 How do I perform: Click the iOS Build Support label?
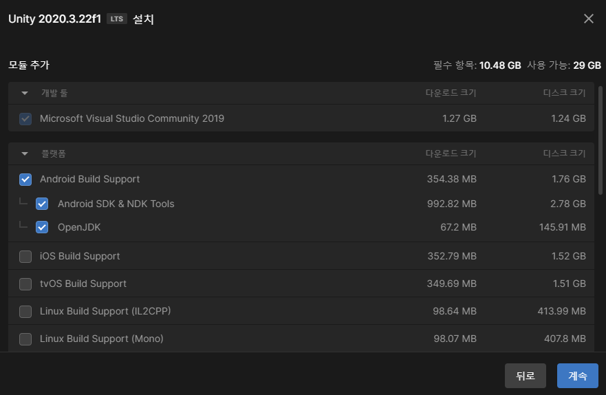(80, 256)
